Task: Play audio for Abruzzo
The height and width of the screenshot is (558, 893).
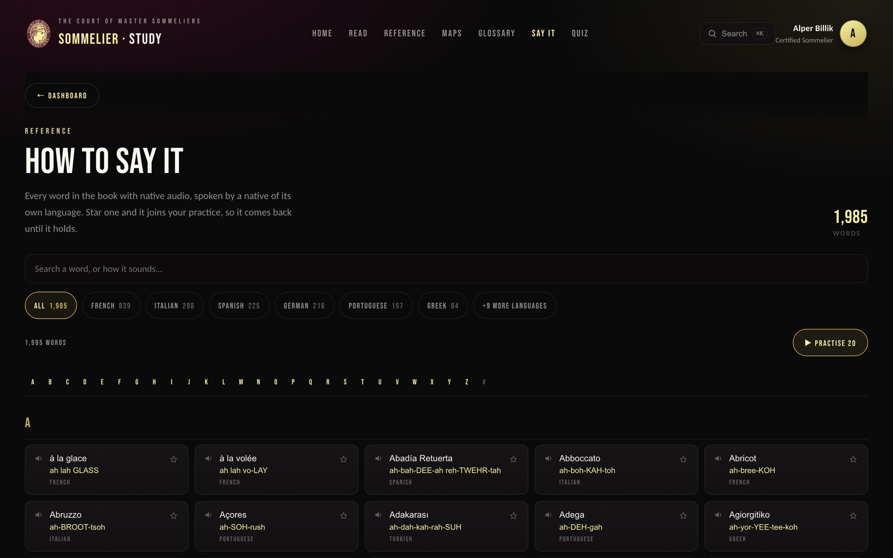Action: click(x=39, y=515)
